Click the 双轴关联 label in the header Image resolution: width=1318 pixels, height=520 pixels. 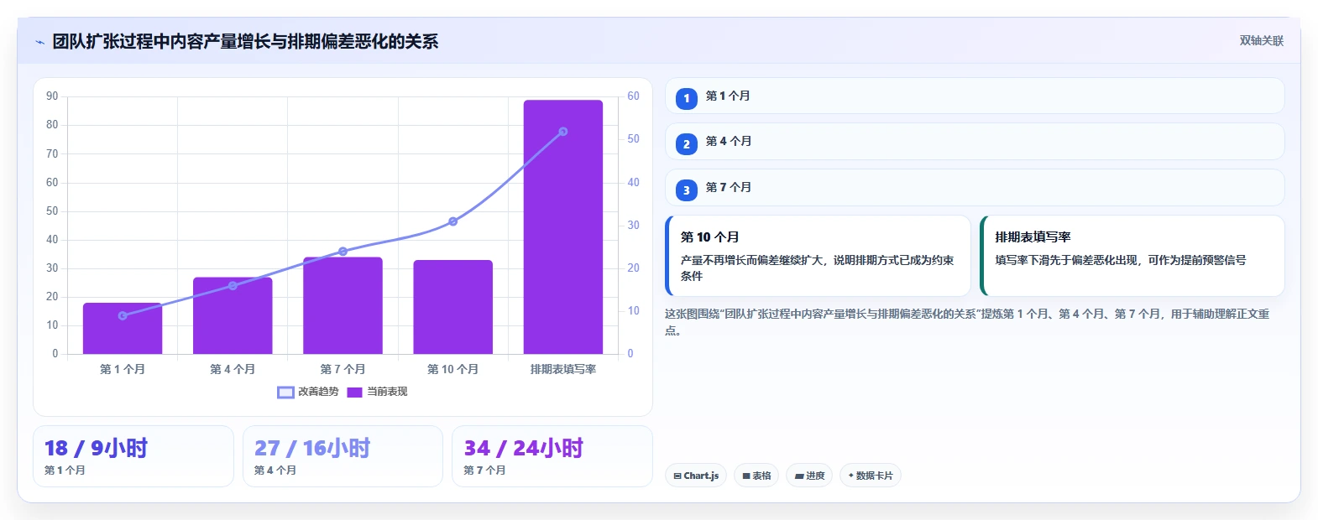pyautogui.click(x=1262, y=41)
